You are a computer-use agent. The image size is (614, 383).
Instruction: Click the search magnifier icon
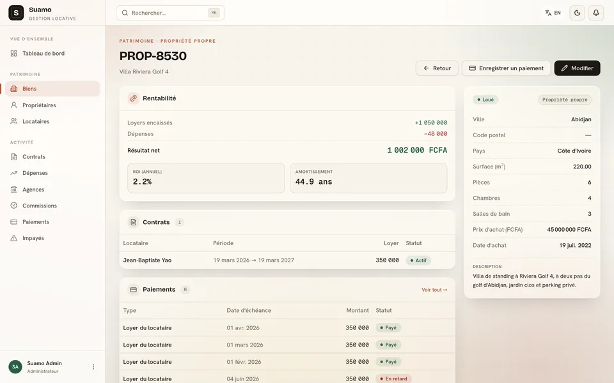125,13
